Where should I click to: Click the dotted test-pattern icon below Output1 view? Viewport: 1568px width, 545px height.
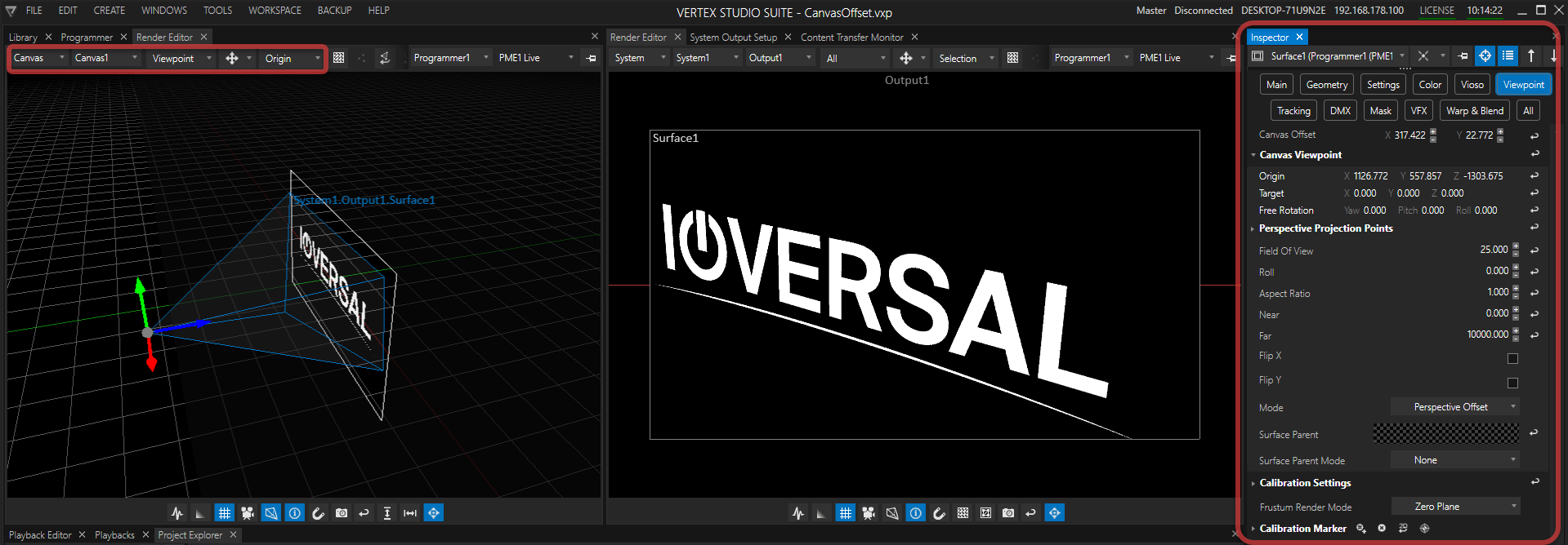963,513
